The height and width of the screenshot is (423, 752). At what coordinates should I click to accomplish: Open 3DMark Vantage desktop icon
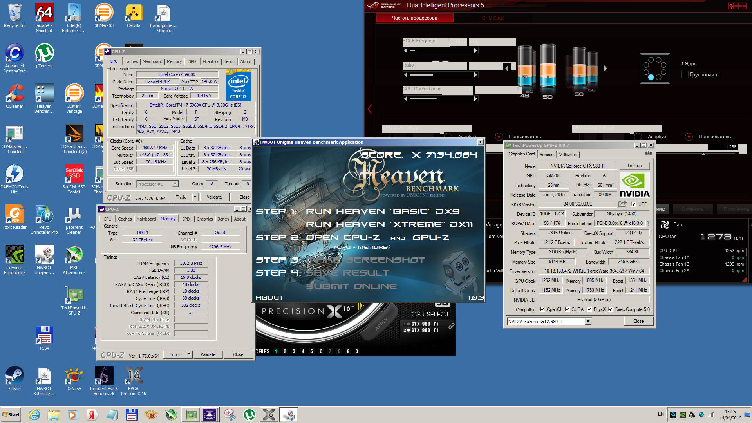74,98
